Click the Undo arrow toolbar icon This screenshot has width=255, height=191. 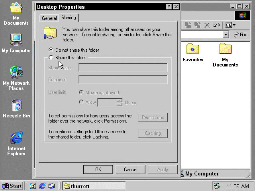point(216,25)
